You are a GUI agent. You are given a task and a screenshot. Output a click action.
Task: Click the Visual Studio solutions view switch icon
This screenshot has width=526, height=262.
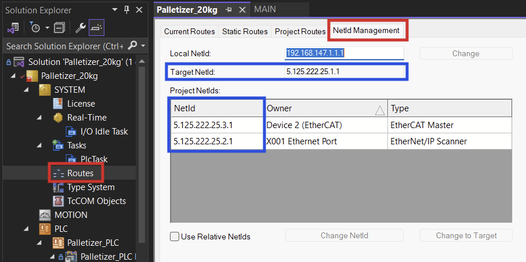[13, 28]
